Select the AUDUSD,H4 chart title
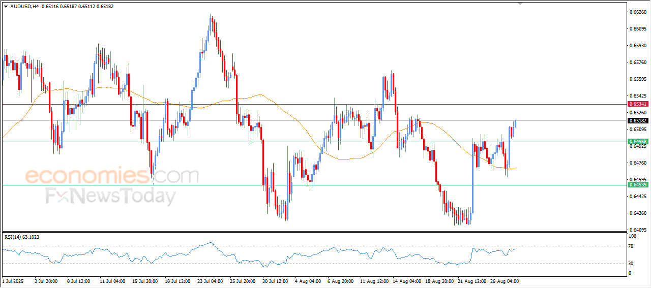651x288 pixels. point(24,7)
